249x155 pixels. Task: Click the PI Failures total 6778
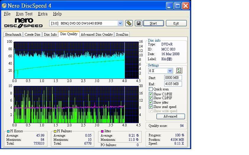pyautogui.click(x=88, y=143)
